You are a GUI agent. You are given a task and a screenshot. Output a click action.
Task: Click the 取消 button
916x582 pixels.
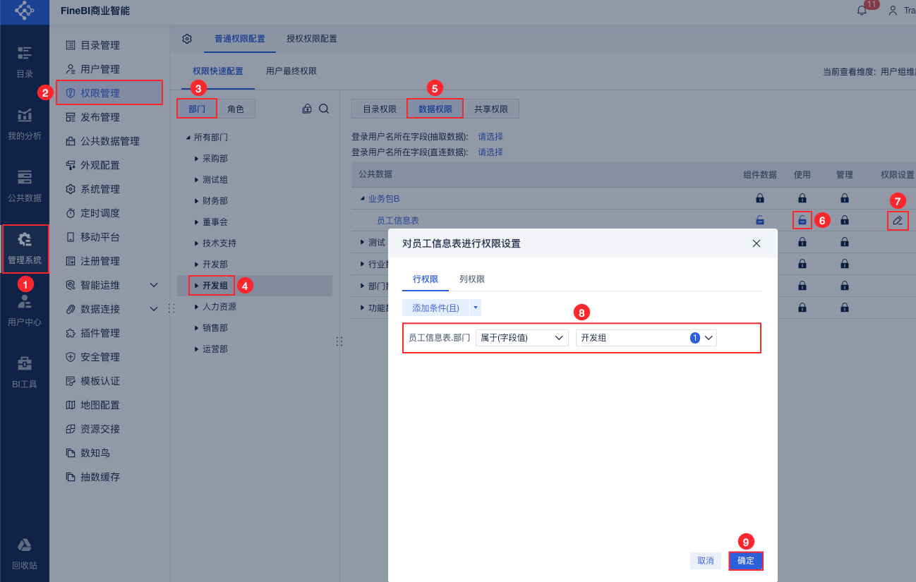tap(706, 561)
